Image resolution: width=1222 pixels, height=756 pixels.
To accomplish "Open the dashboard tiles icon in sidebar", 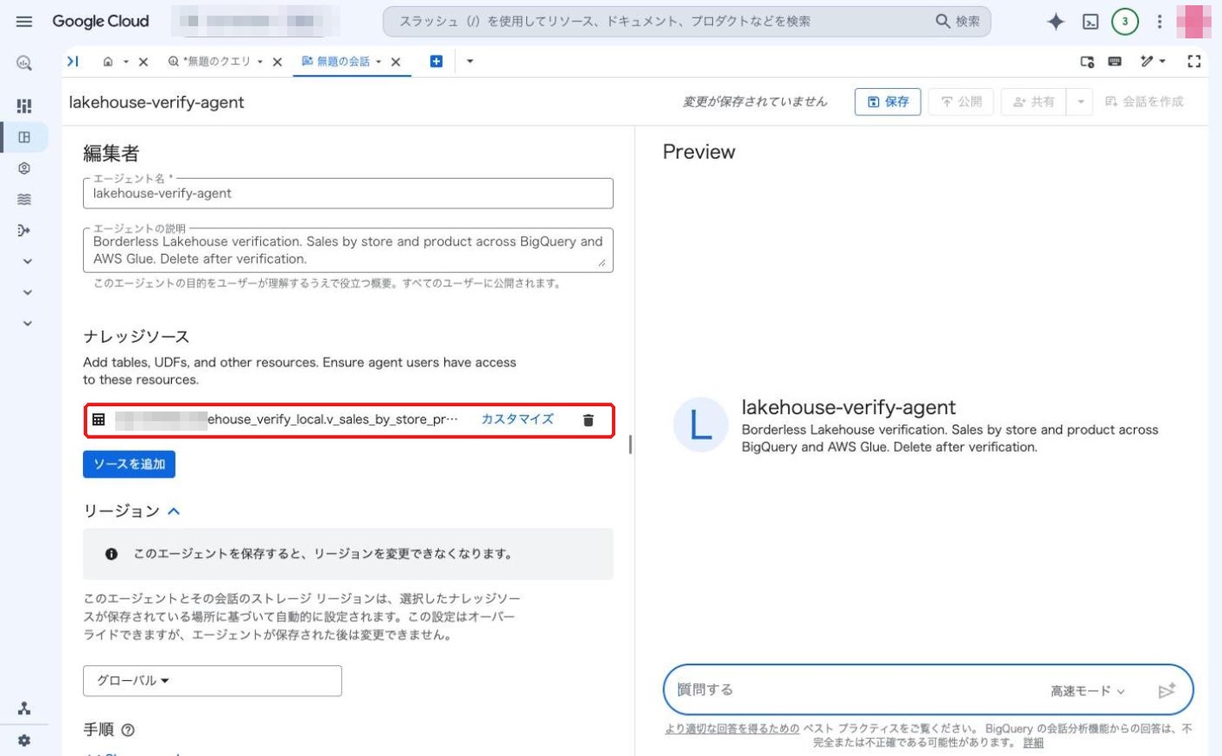I will [x=24, y=106].
